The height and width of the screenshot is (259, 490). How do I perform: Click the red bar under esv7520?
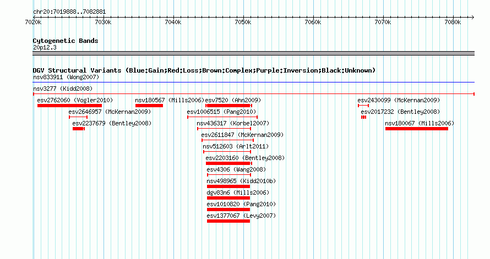228,106
